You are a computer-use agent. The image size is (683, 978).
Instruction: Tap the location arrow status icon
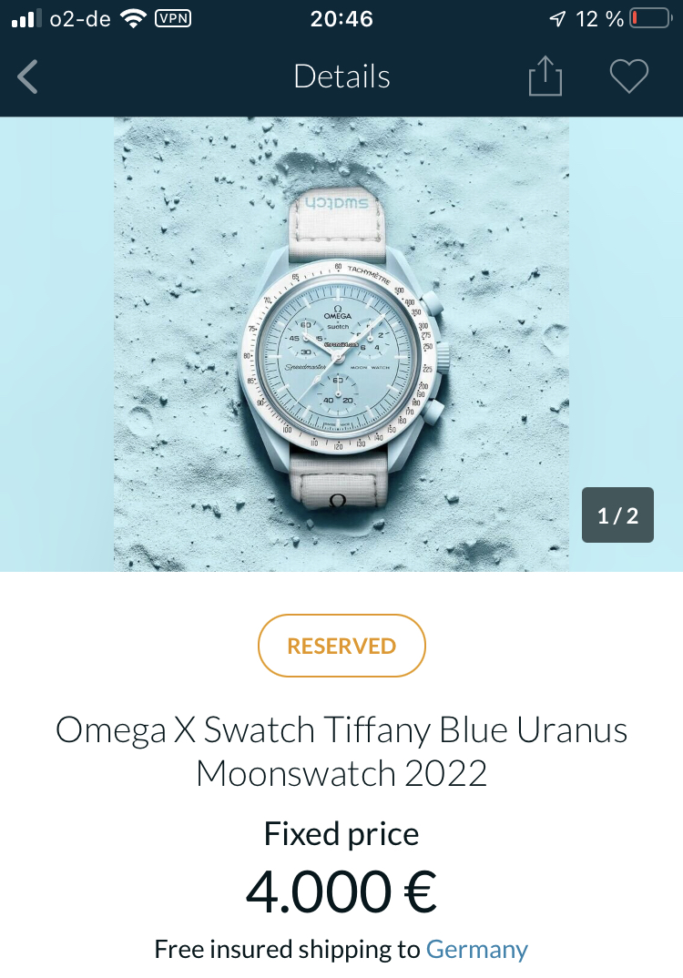(557, 19)
